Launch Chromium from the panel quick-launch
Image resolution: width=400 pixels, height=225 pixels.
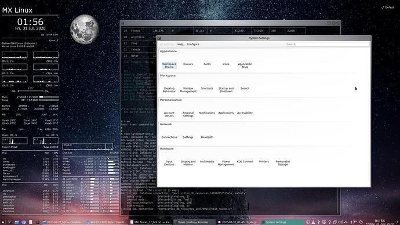(x=24, y=222)
